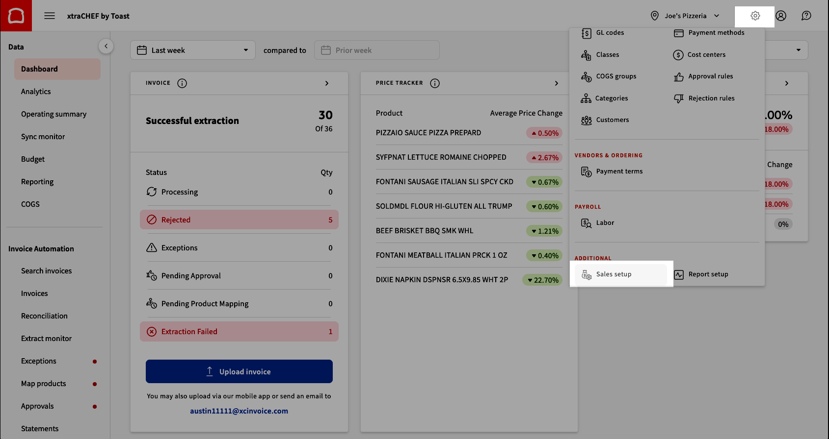Click the hamburger menu icon
Image resolution: width=829 pixels, height=439 pixels.
coord(50,16)
